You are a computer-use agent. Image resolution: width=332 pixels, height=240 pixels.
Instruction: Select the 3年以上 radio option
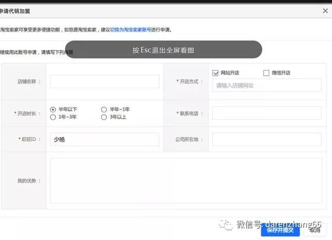[x=104, y=117]
